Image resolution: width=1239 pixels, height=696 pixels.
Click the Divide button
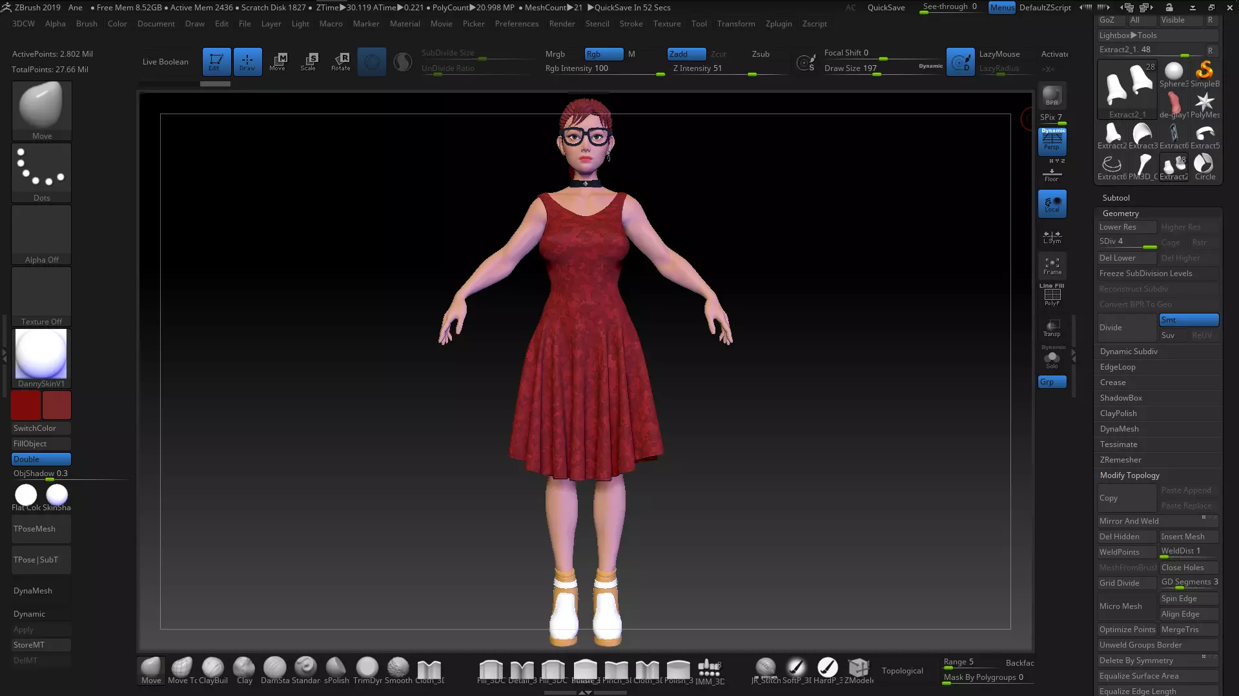click(1127, 328)
